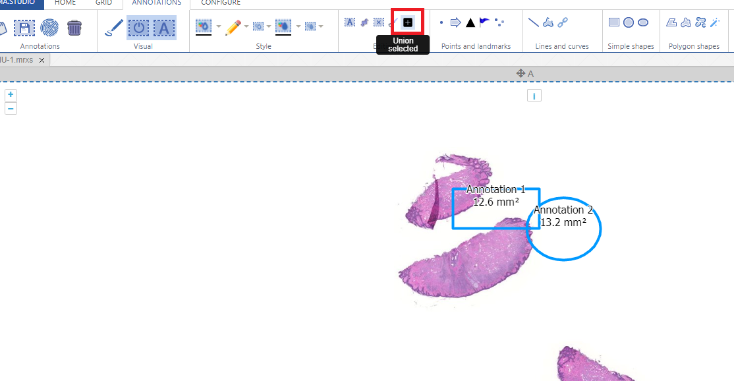
Task: Toggle annotation visibility power button
Action: [x=139, y=27]
